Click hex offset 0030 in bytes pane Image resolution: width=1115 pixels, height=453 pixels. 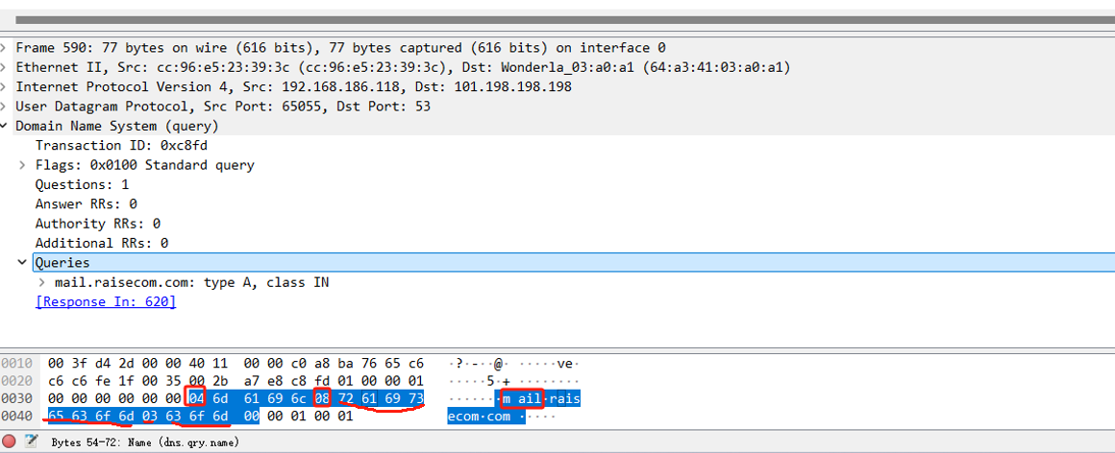(17, 399)
